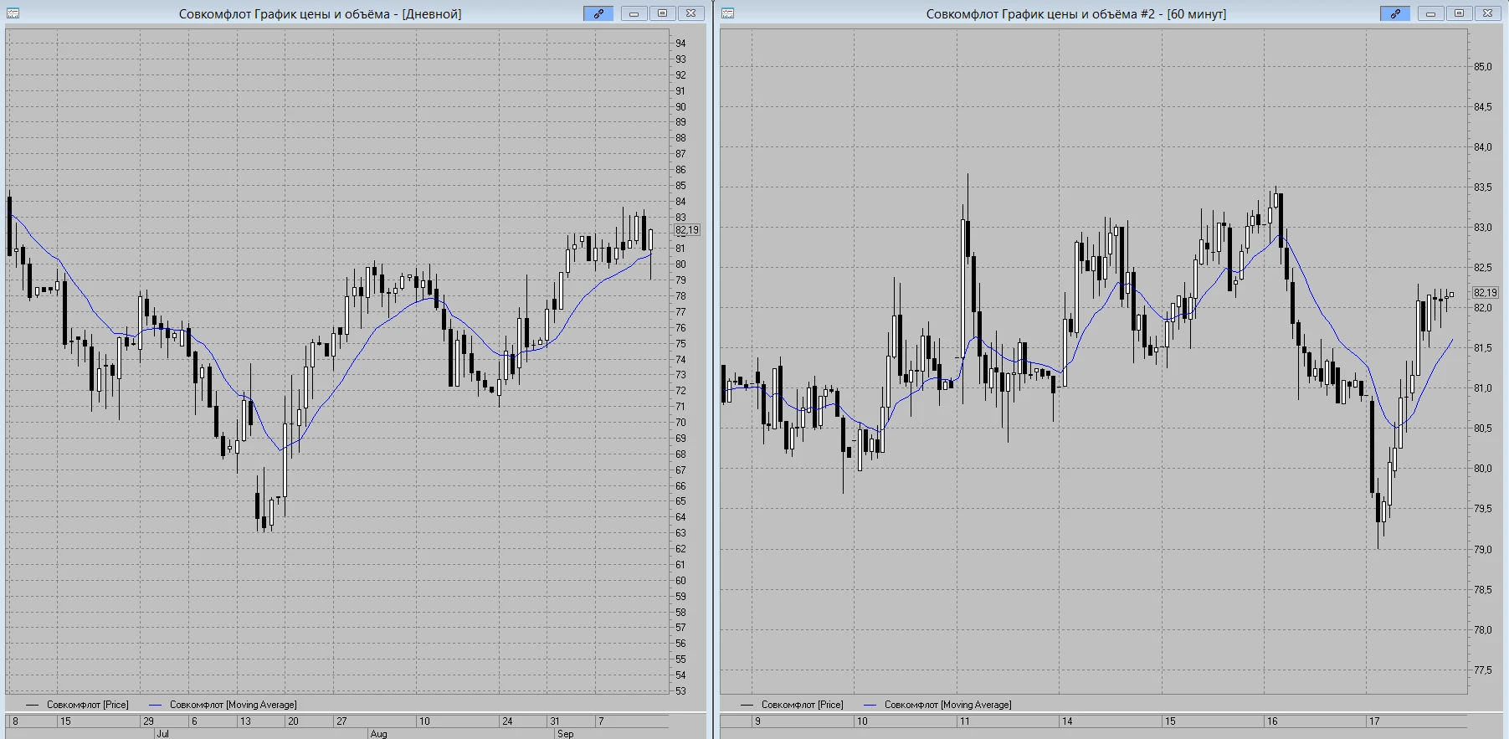
Task: Click the date label 29 on the daily time axis
Action: [x=148, y=721]
